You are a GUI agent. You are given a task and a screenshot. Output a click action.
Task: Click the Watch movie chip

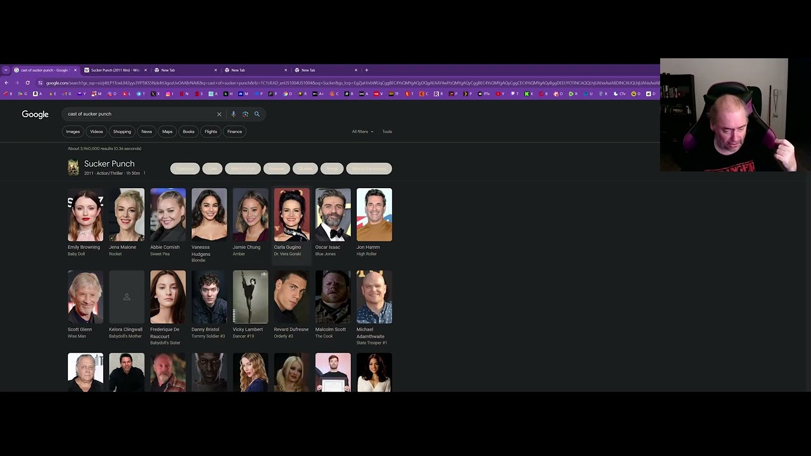(243, 168)
